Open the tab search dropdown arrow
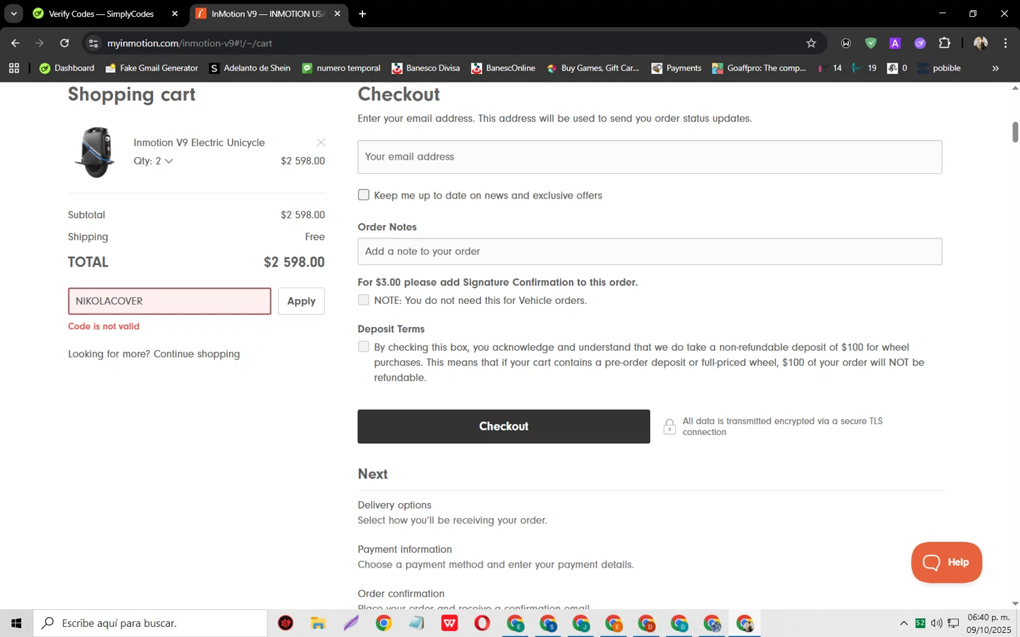 point(14,14)
